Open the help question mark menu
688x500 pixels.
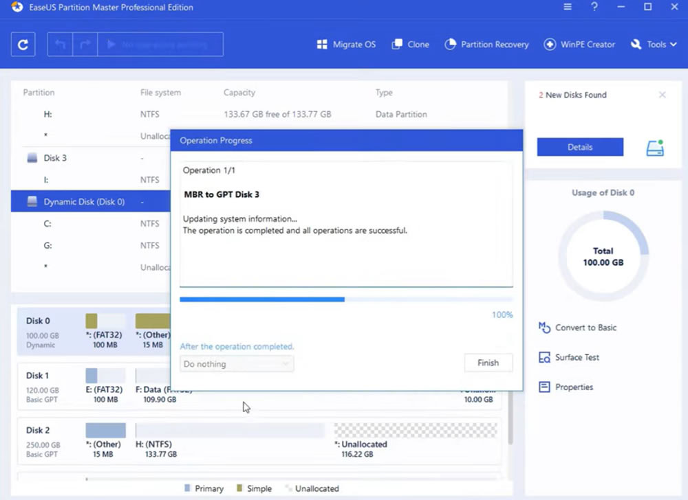(x=594, y=7)
